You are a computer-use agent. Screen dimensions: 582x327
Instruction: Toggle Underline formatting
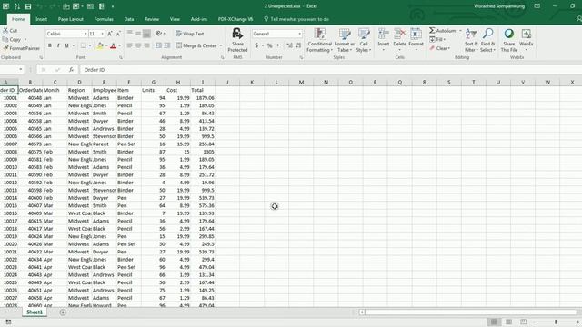click(x=66, y=45)
